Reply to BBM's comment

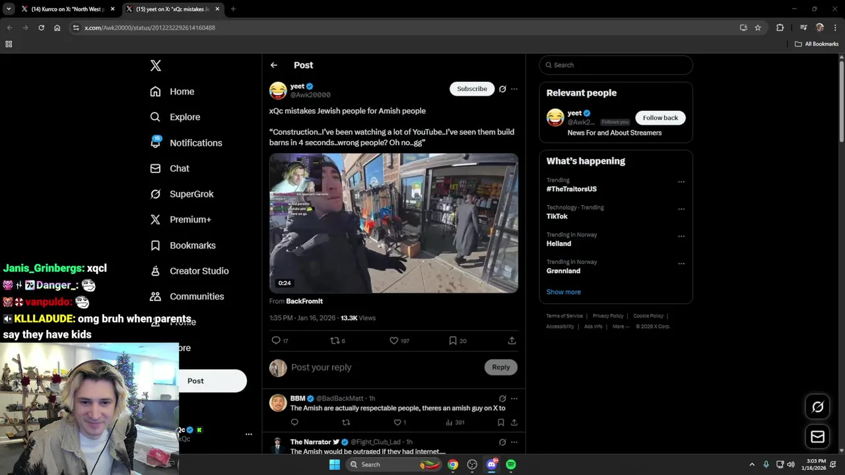click(x=294, y=422)
